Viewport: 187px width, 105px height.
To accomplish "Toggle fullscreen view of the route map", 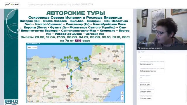I will click(x=122, y=47).
